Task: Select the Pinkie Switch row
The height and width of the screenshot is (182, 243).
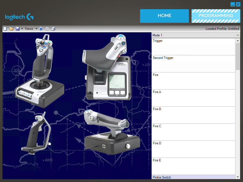Action: [x=193, y=177]
